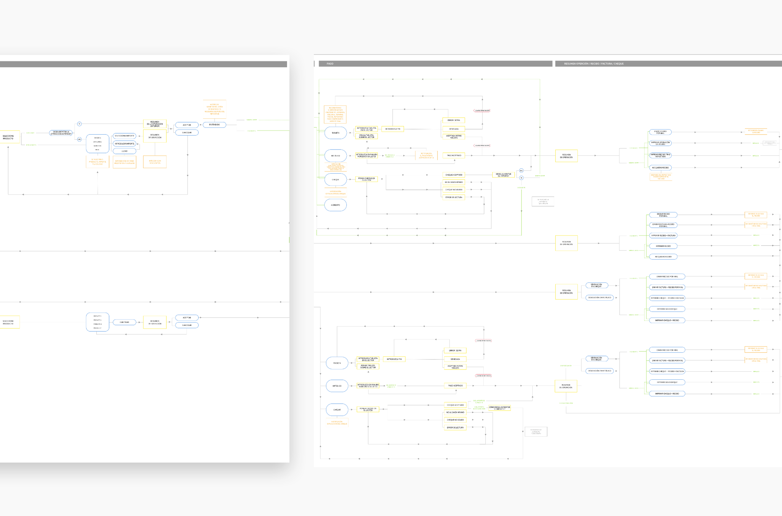Click DESEA REPETIR LA OPERACIÓN ANTERIOR node
Screen dimensions: 782x516
[x=61, y=133]
